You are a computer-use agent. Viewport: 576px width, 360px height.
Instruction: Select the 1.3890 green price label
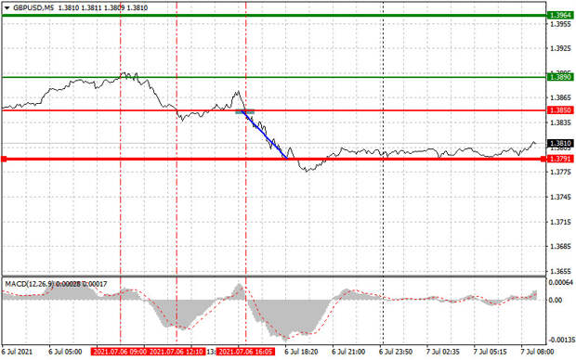point(560,77)
